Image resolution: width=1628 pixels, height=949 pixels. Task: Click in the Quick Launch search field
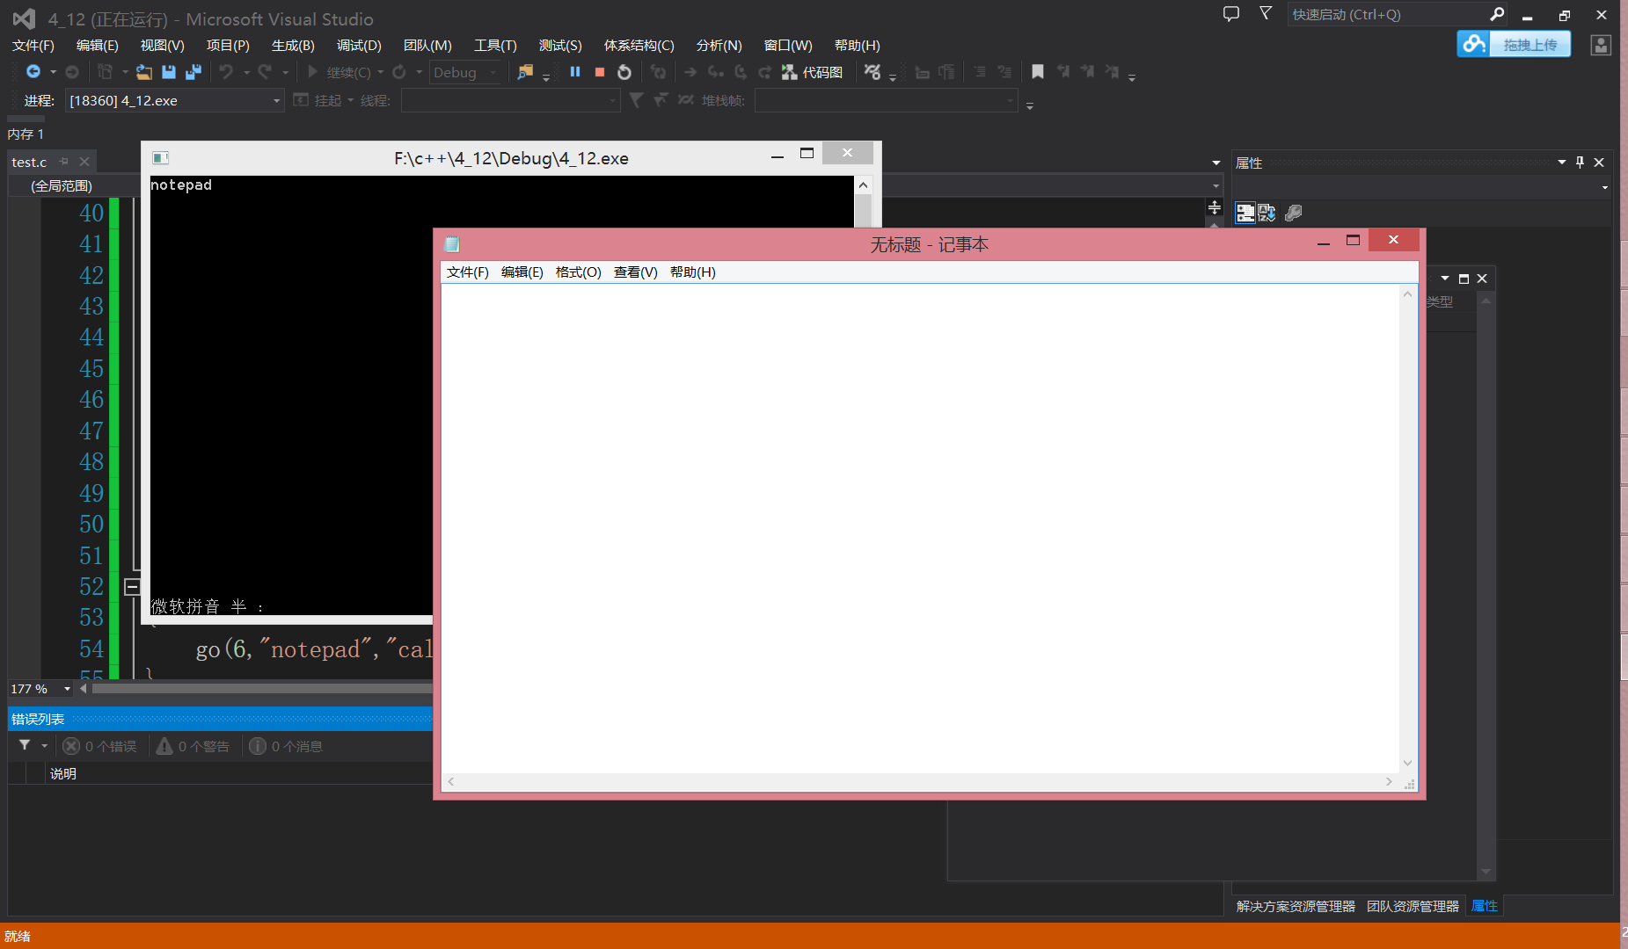1386,14
